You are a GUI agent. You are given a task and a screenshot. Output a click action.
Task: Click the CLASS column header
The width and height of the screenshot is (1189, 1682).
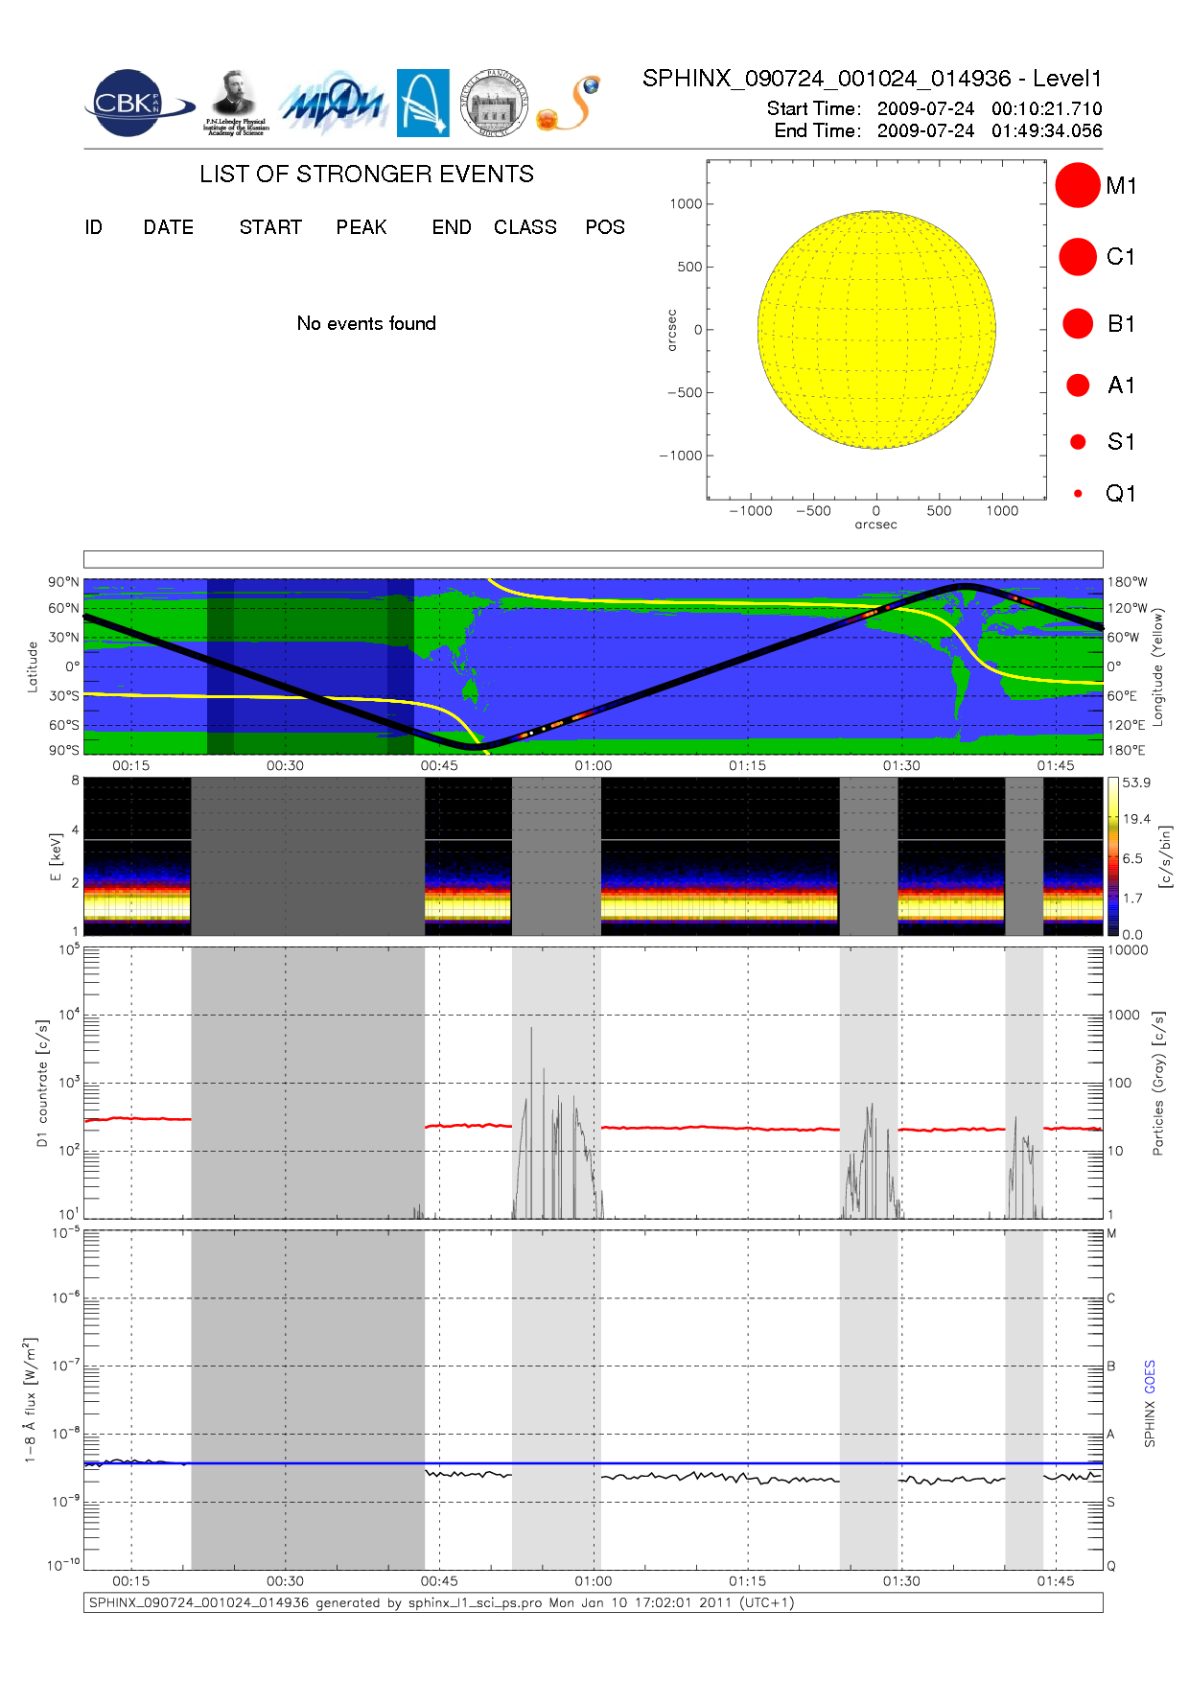(x=525, y=227)
